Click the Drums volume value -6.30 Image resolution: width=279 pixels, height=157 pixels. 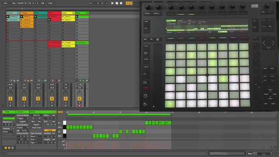[10, 84]
